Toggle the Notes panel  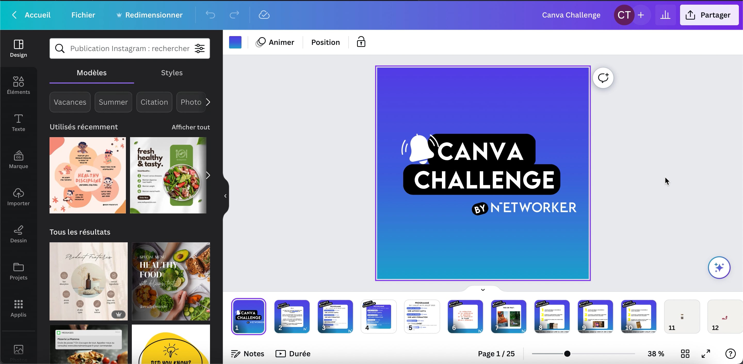(247, 354)
